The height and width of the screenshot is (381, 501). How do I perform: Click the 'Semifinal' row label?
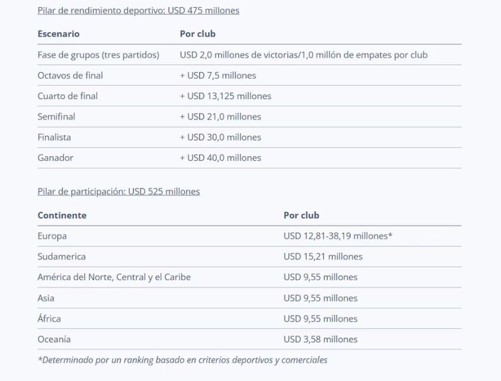point(56,117)
